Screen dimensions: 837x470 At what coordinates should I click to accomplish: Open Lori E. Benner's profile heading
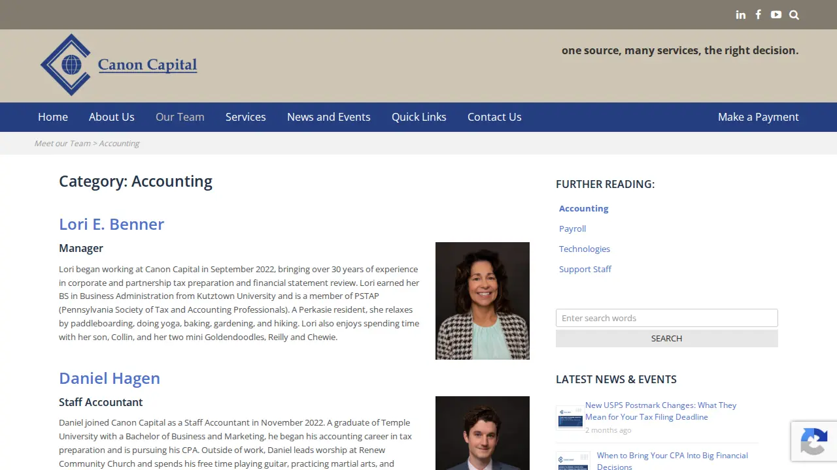click(111, 224)
